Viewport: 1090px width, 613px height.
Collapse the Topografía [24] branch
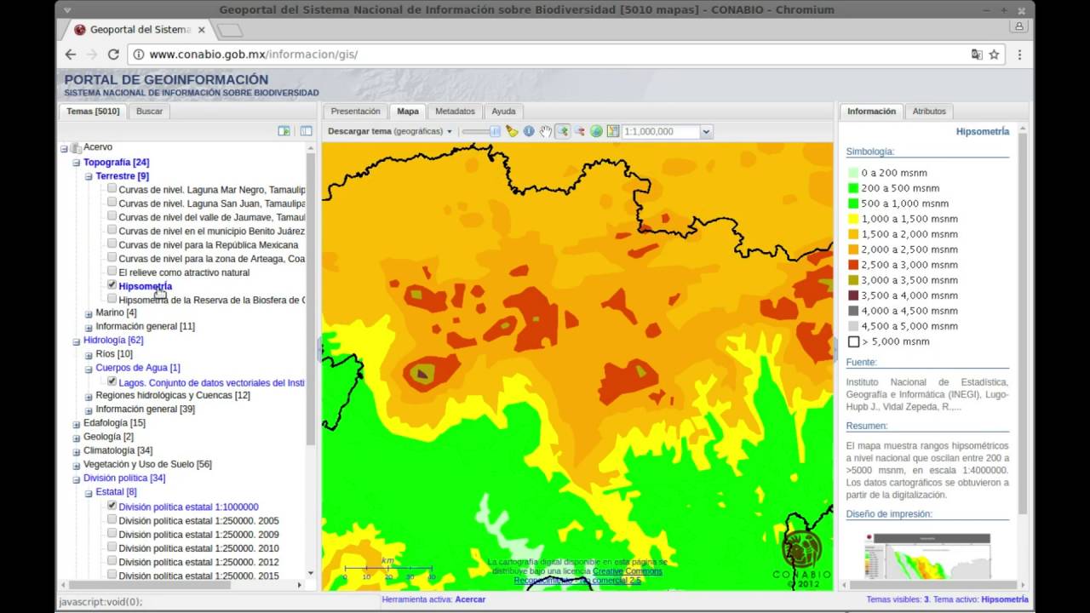76,163
